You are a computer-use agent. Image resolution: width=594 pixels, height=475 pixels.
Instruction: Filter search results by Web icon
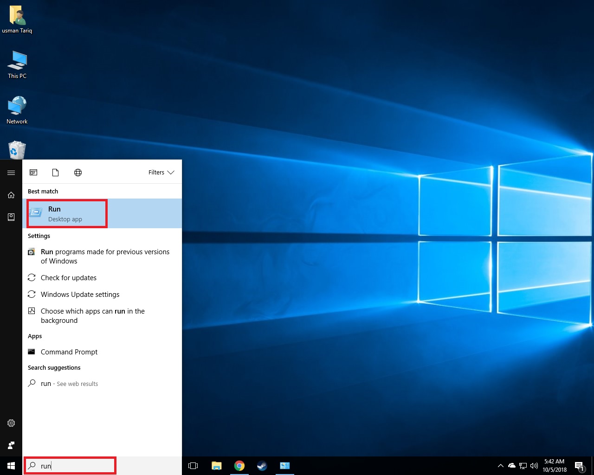pos(78,173)
